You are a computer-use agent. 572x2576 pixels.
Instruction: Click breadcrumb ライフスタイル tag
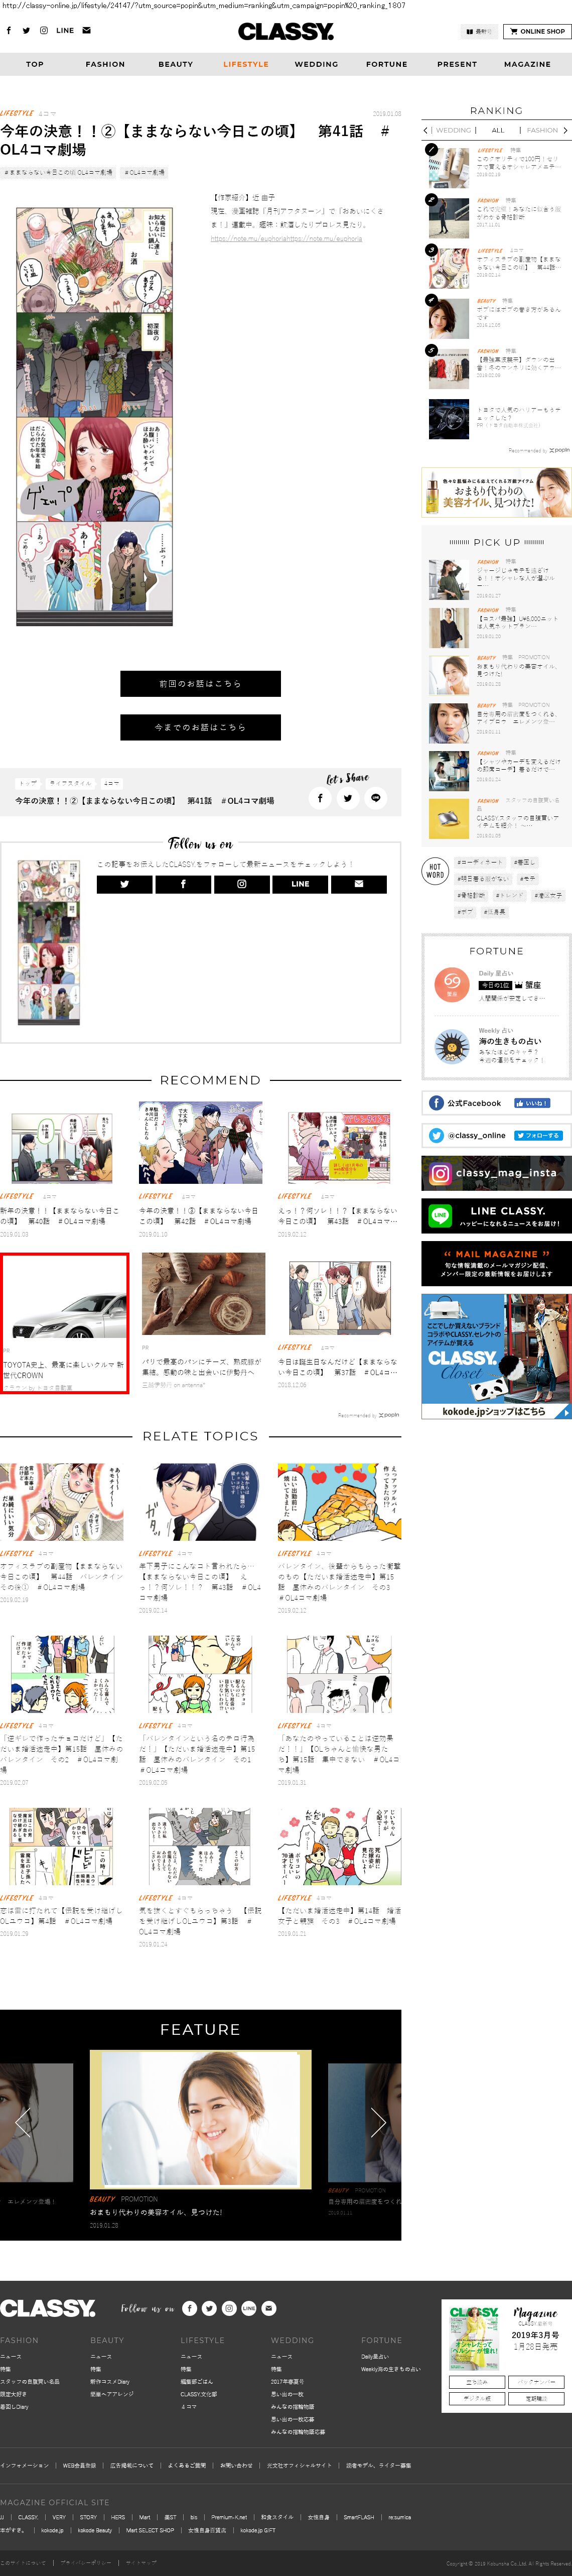coord(70,783)
